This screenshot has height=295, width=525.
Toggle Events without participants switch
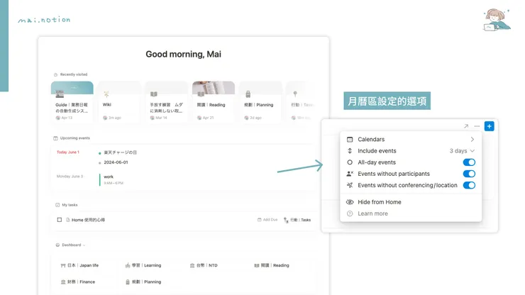click(469, 174)
